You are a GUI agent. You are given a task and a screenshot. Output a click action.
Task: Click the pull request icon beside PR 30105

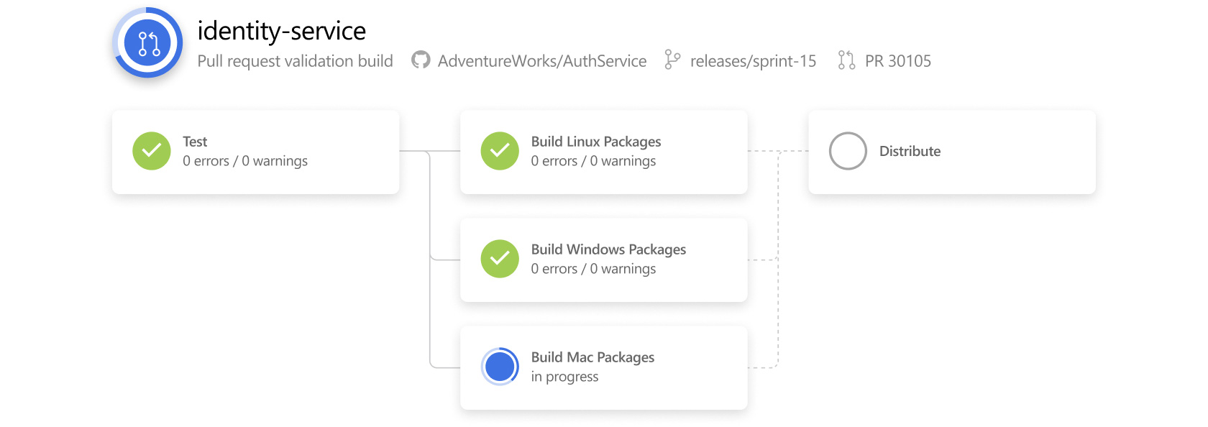pos(846,60)
